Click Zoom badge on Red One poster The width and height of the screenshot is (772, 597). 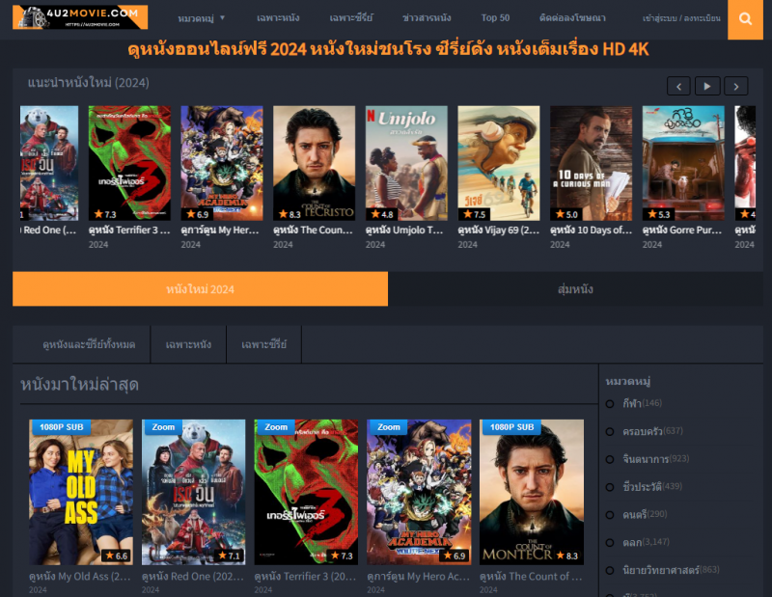click(x=163, y=426)
